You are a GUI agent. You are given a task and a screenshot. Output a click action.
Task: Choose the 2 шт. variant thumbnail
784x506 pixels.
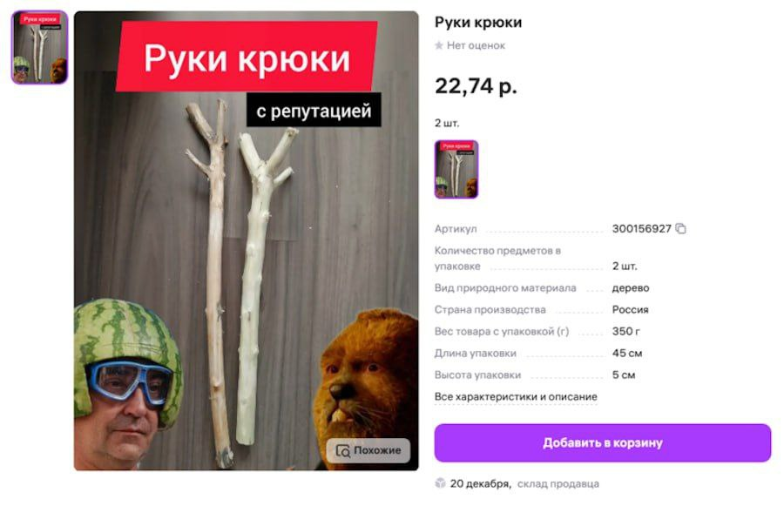click(x=456, y=169)
